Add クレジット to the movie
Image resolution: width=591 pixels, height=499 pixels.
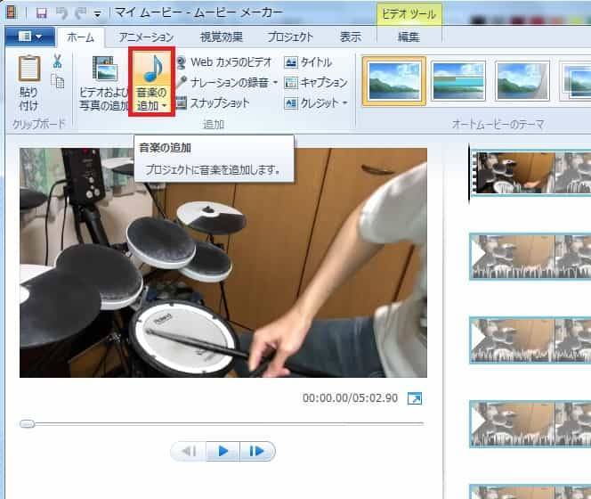(x=320, y=102)
